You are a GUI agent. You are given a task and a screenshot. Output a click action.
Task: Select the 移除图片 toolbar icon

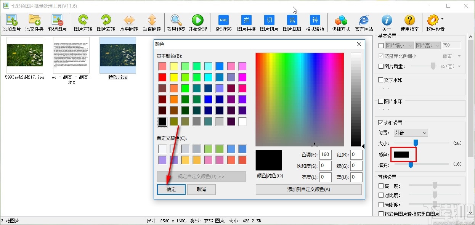tap(58, 23)
